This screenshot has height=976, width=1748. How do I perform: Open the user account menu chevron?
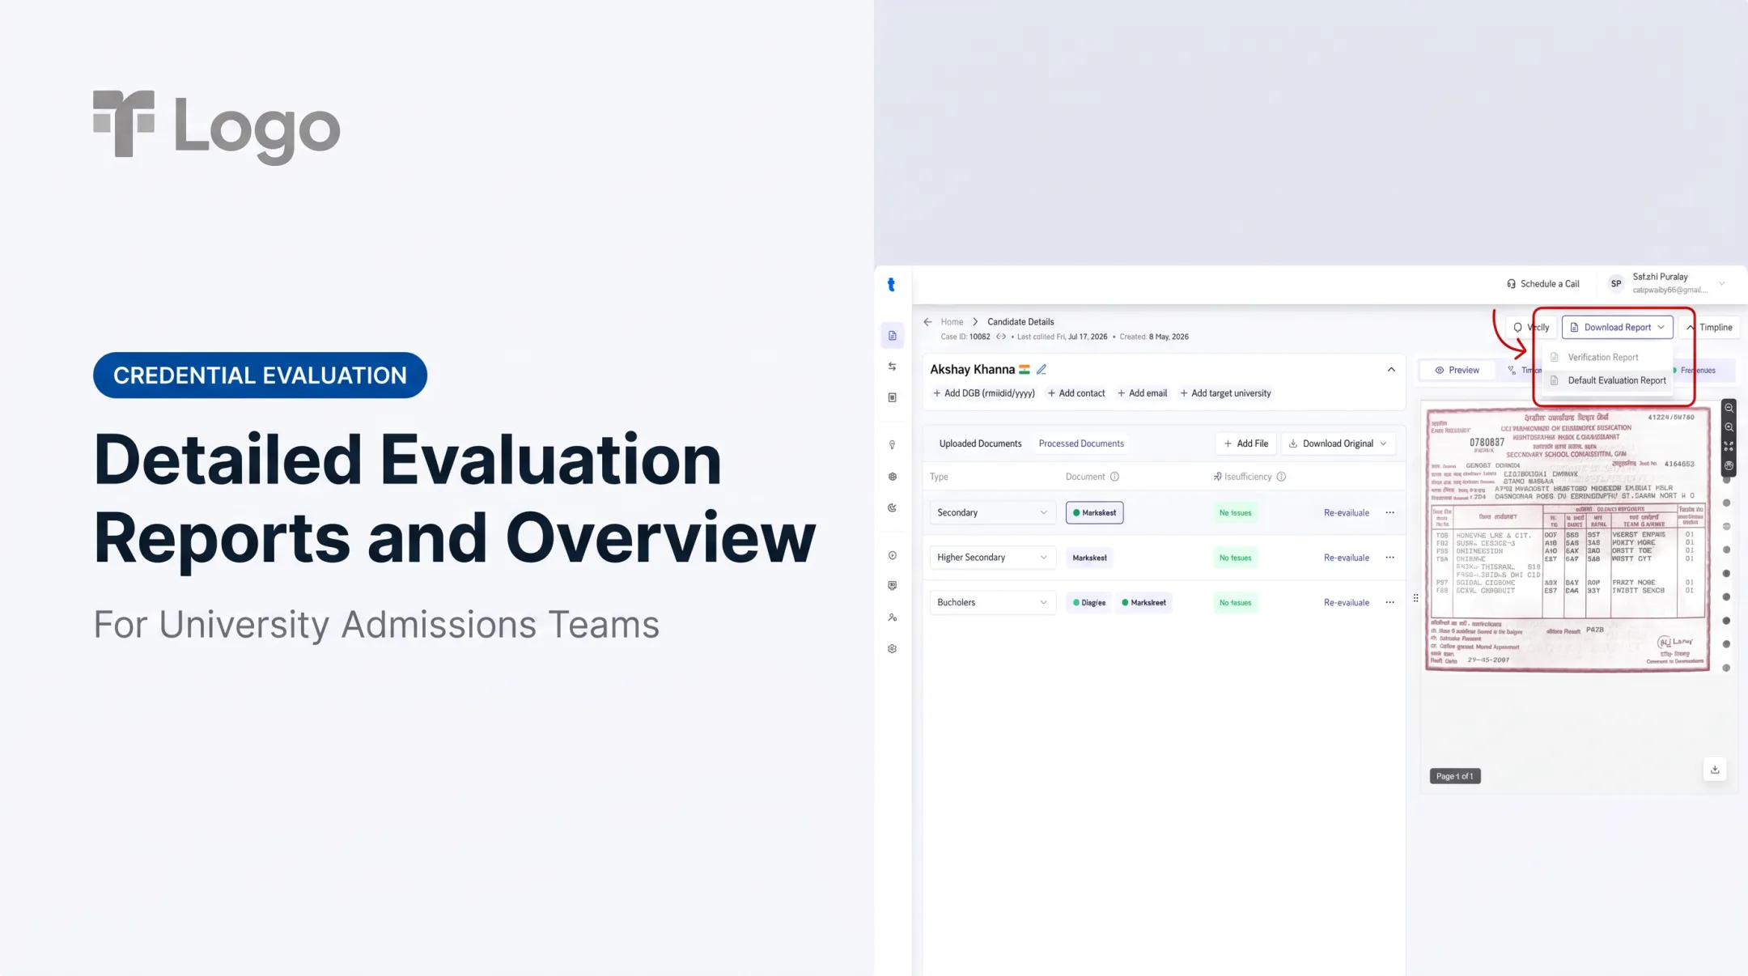pyautogui.click(x=1721, y=283)
